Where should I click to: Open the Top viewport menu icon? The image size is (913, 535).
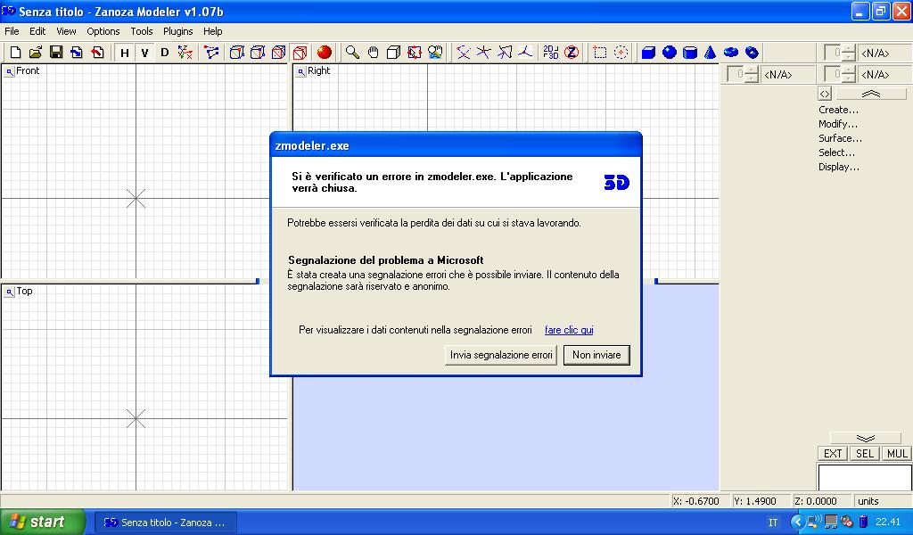pos(9,292)
